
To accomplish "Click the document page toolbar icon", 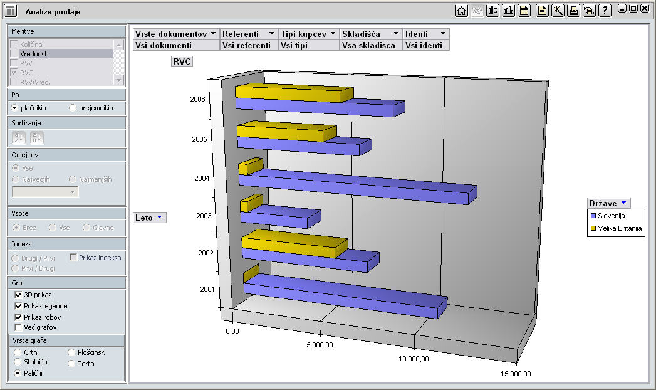I will point(542,11).
